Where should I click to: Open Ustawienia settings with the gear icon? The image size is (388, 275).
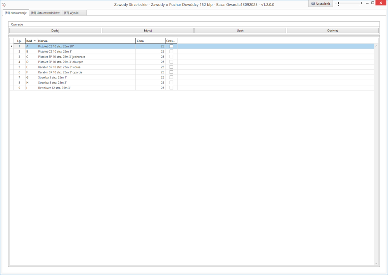click(320, 3)
